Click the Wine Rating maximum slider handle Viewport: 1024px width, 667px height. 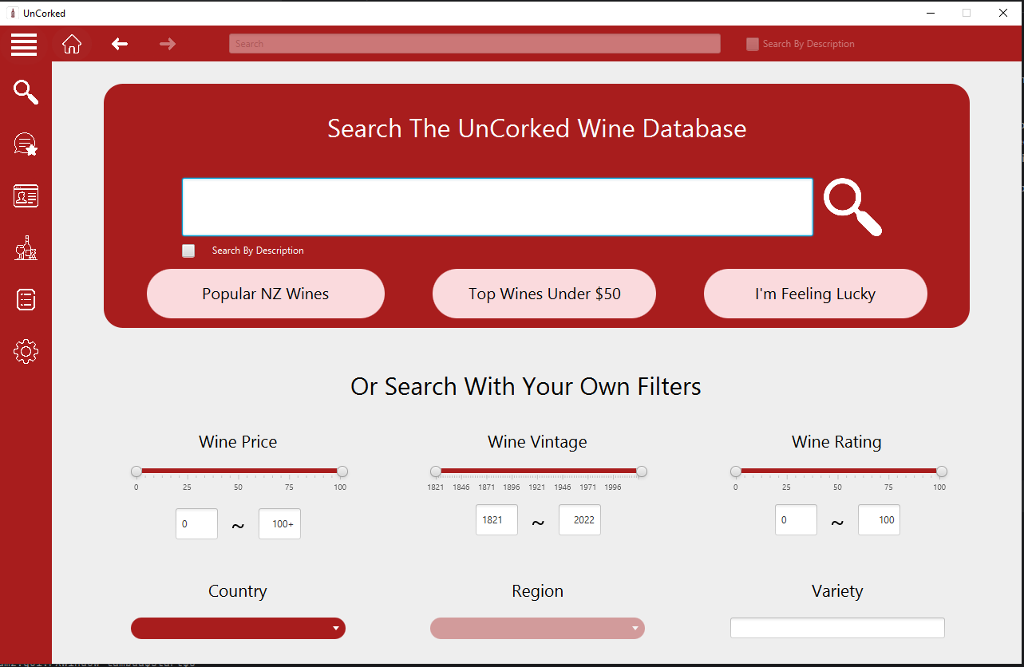[942, 472]
